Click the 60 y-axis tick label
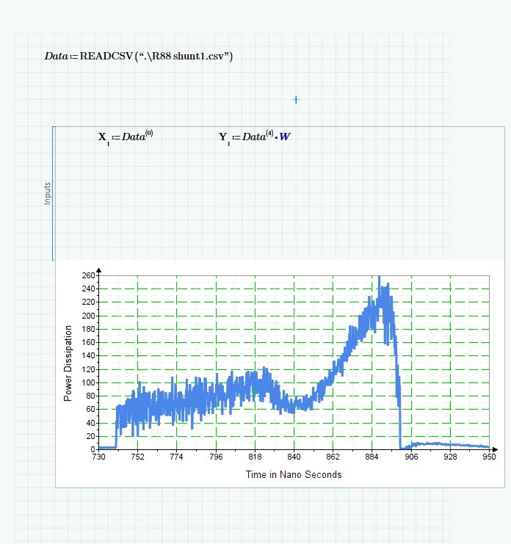Viewport: 511px width, 544px height. 90,410
